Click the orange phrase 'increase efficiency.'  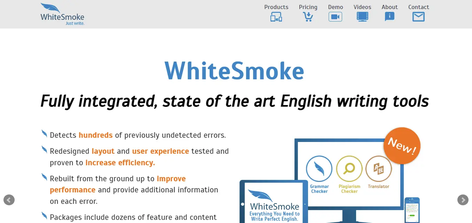[x=120, y=162]
